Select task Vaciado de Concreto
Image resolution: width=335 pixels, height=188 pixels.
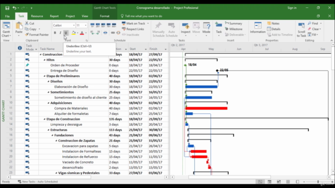tap(78, 162)
